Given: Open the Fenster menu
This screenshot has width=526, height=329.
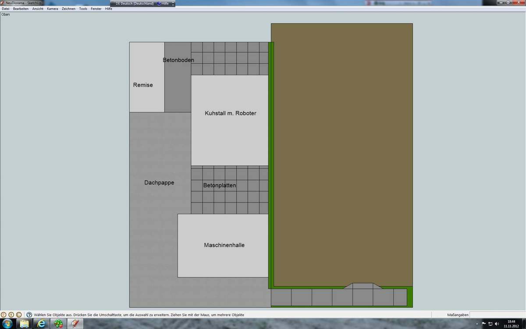Looking at the screenshot, I should [96, 9].
